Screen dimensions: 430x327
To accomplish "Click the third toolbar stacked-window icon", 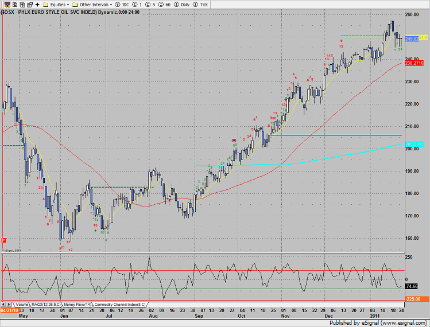I will (22, 5).
